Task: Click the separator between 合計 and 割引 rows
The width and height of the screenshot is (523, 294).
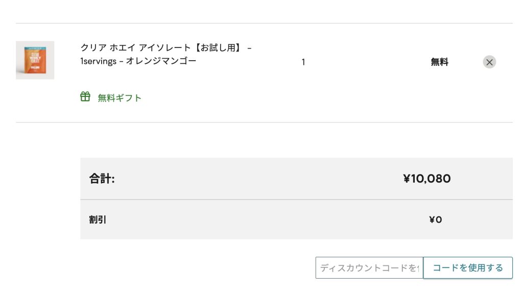Action: click(296, 200)
